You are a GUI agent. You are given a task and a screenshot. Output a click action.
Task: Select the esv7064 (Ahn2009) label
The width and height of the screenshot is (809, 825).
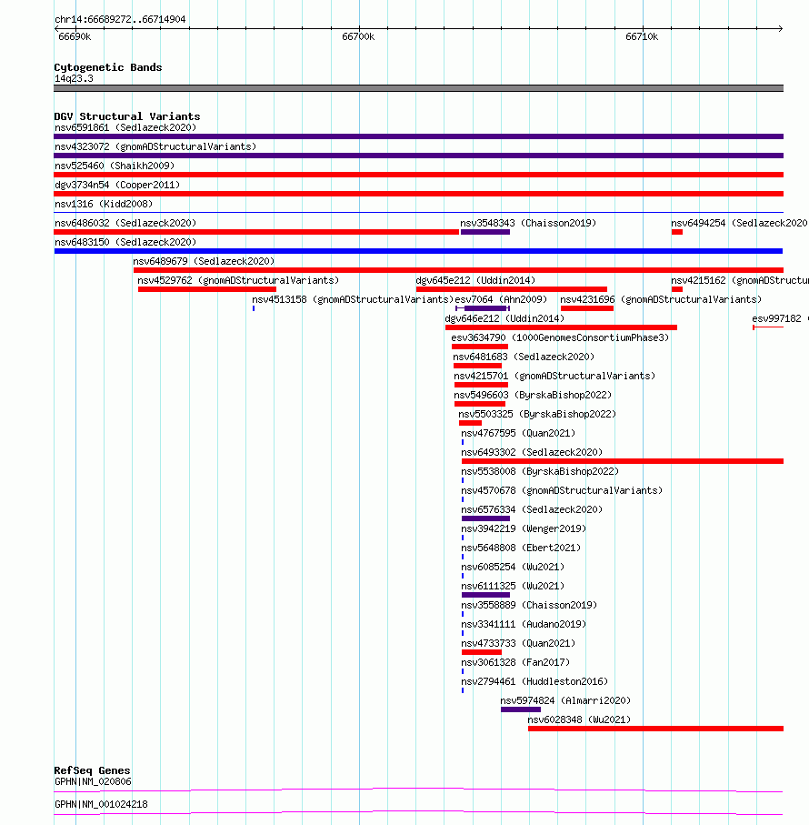[x=501, y=299]
